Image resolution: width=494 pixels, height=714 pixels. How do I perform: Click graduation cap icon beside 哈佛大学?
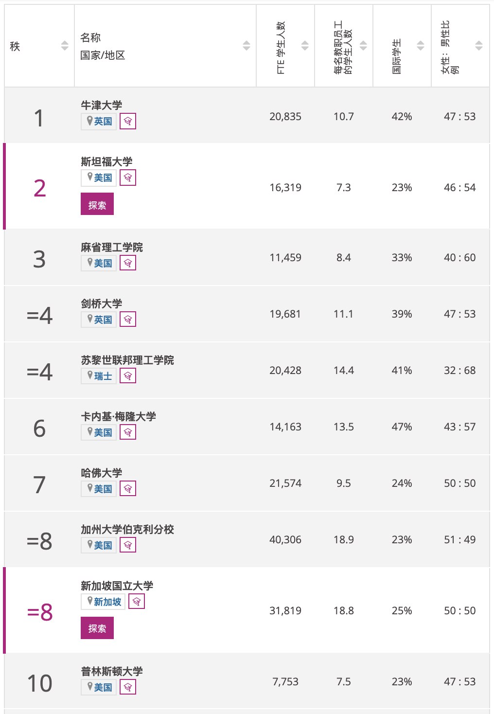[128, 489]
